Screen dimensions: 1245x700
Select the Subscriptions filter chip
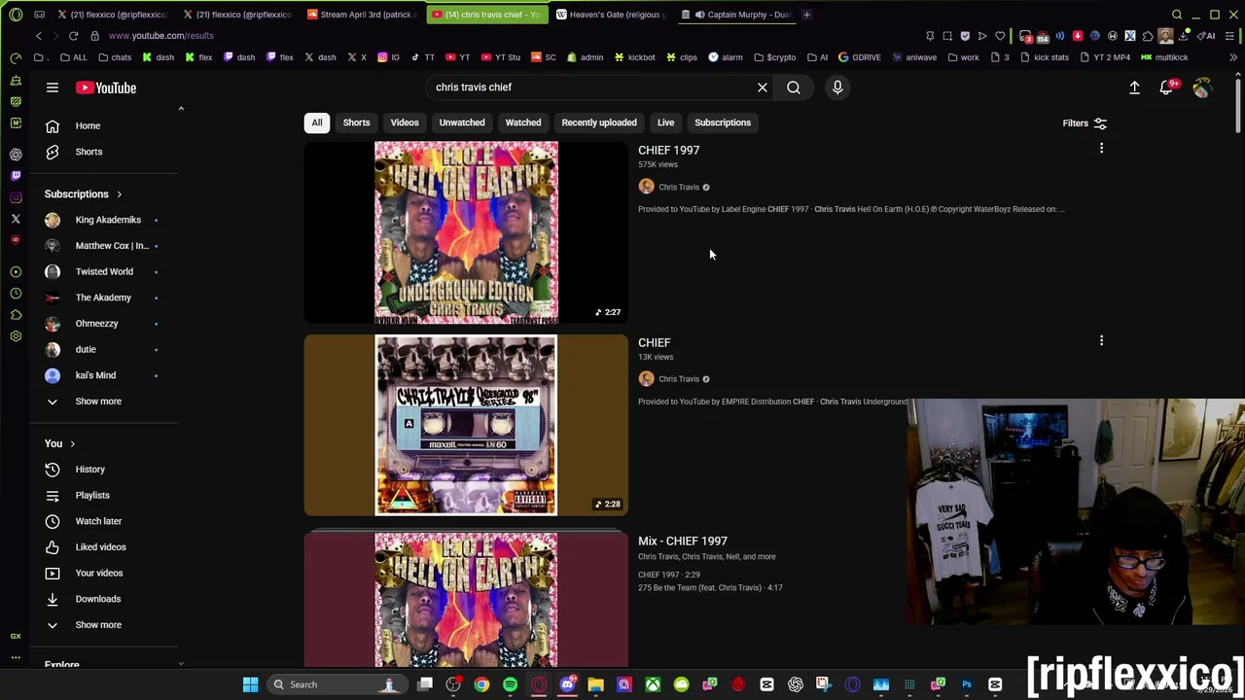[723, 122]
